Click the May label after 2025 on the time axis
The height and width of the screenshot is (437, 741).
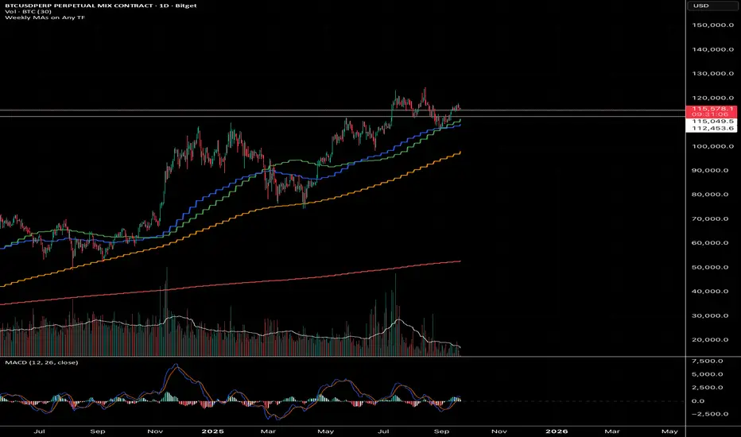[326, 431]
